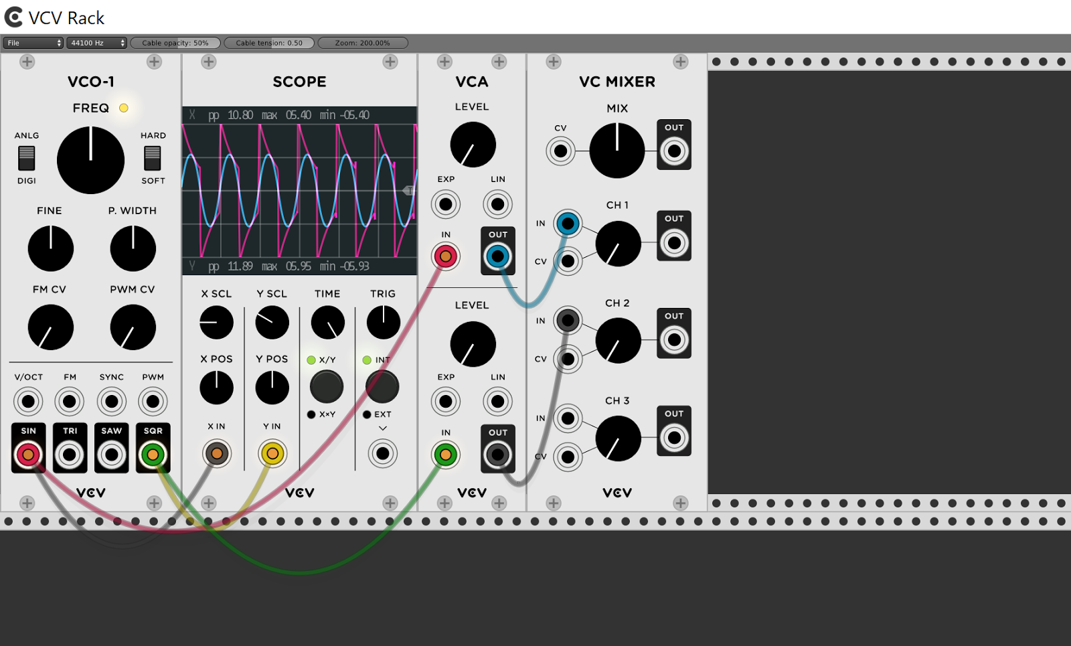Click the Zoom 200.00% control
The image size is (1071, 646).
click(362, 43)
